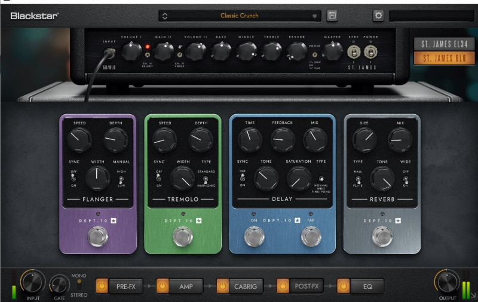
Task: Switch the MONO/STEREO toggle
Action: pyautogui.click(x=79, y=285)
